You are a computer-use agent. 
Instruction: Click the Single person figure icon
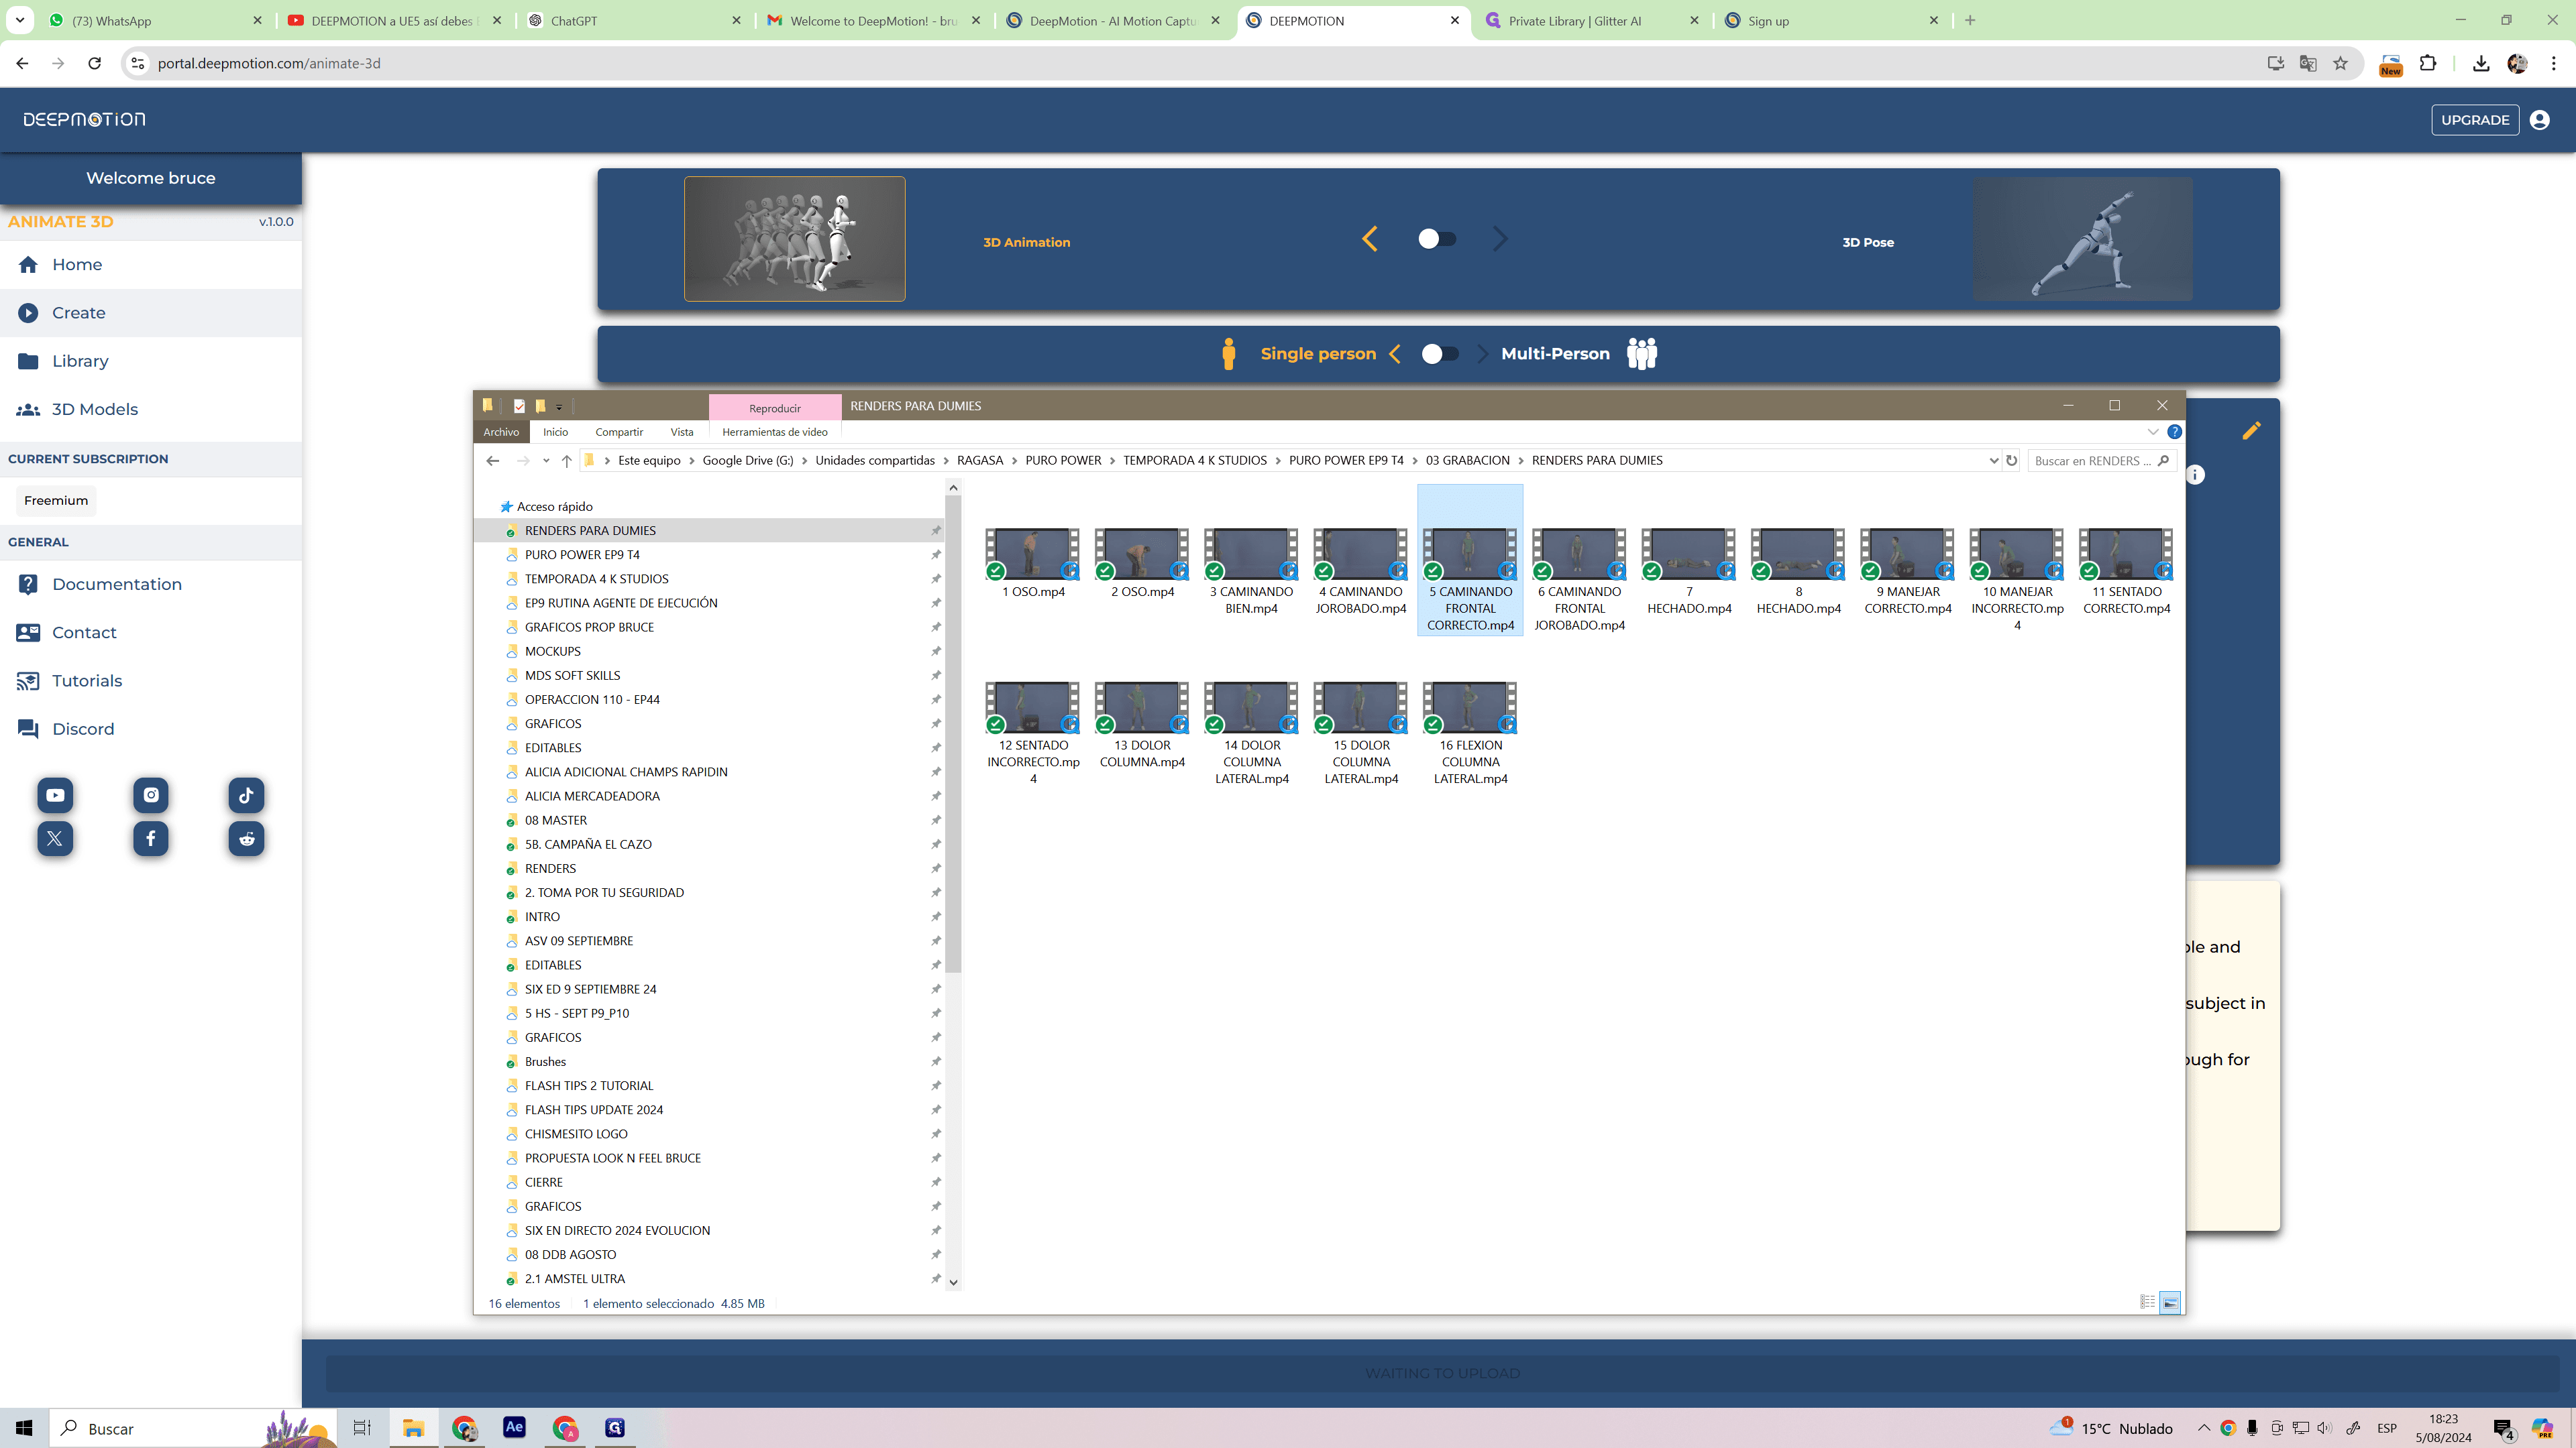coord(1229,354)
